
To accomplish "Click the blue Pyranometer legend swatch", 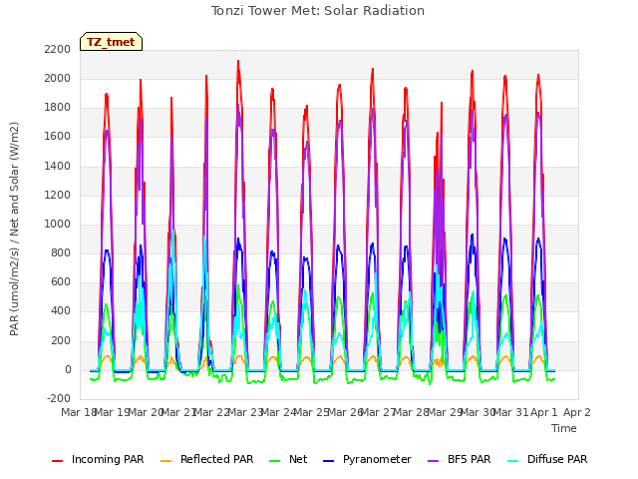I will tap(328, 461).
